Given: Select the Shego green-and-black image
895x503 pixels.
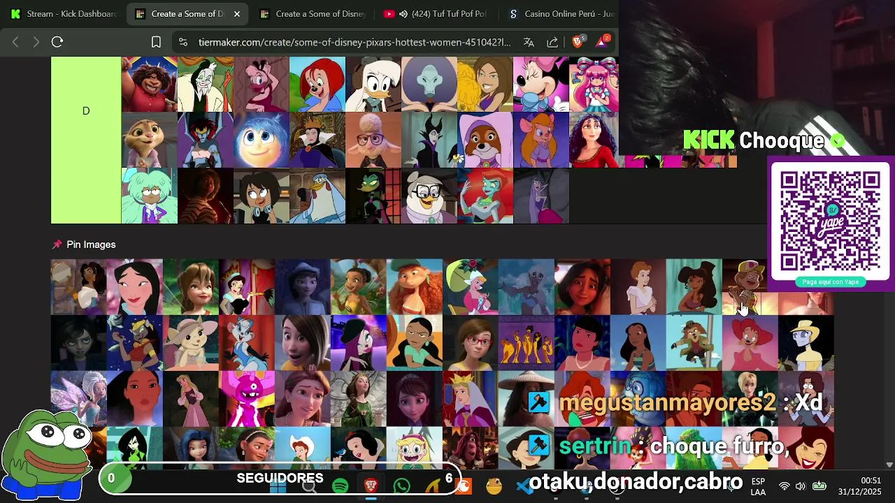Looking at the screenshot, I should tap(135, 447).
